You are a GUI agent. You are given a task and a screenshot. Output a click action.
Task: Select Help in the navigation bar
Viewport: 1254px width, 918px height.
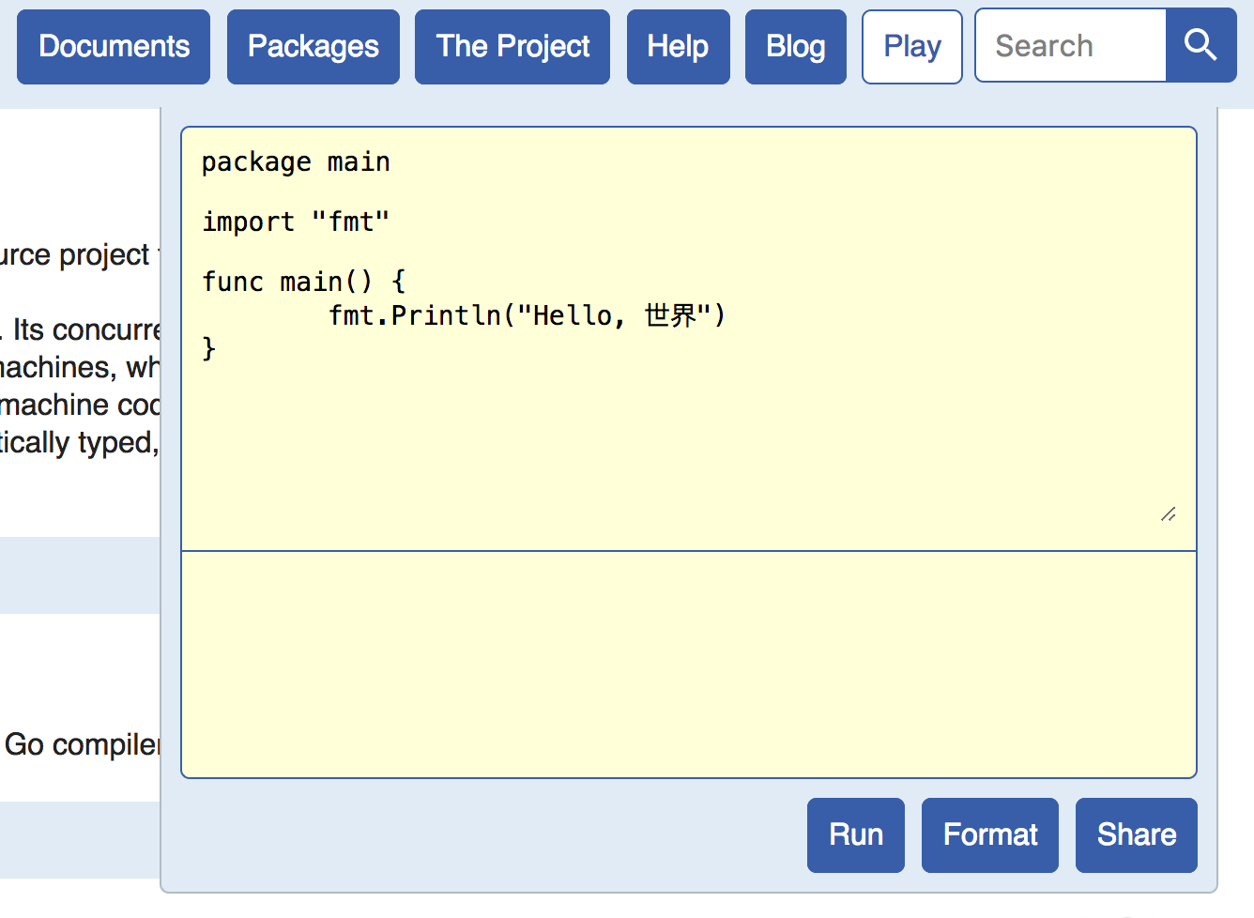pos(678,47)
